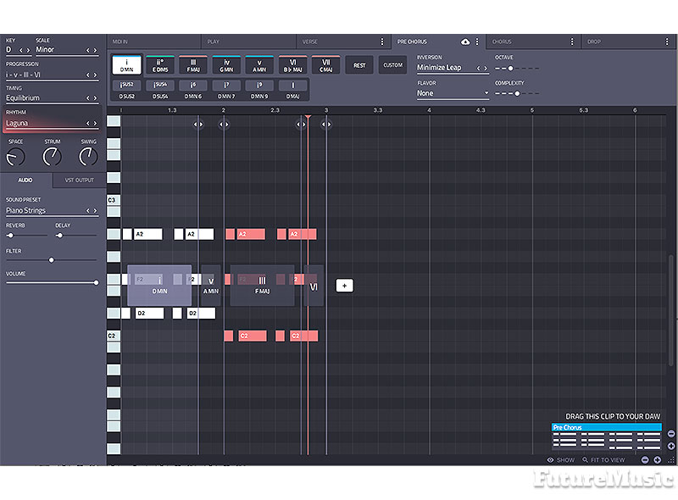Screen dimensions: 678x500
Task: Adjust the Delay slider handle
Action: tap(59, 236)
